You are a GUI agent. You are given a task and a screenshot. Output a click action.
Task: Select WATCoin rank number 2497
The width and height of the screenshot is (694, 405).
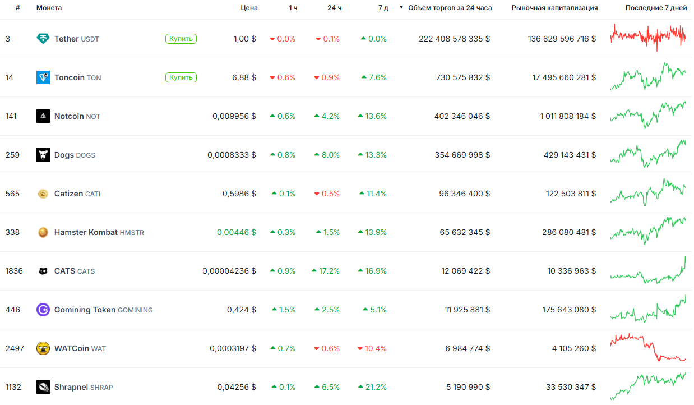(15, 348)
